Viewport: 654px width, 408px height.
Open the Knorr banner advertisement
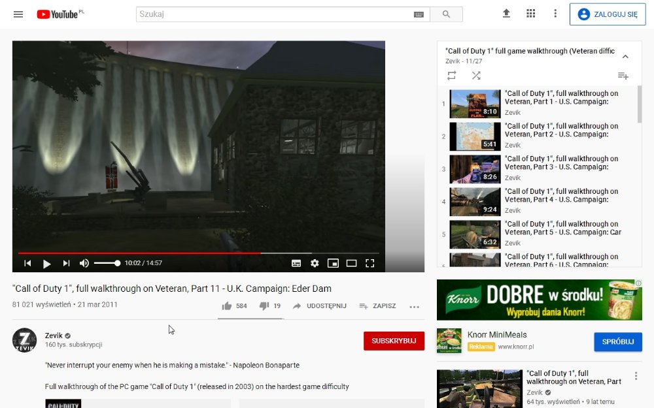[x=540, y=300]
